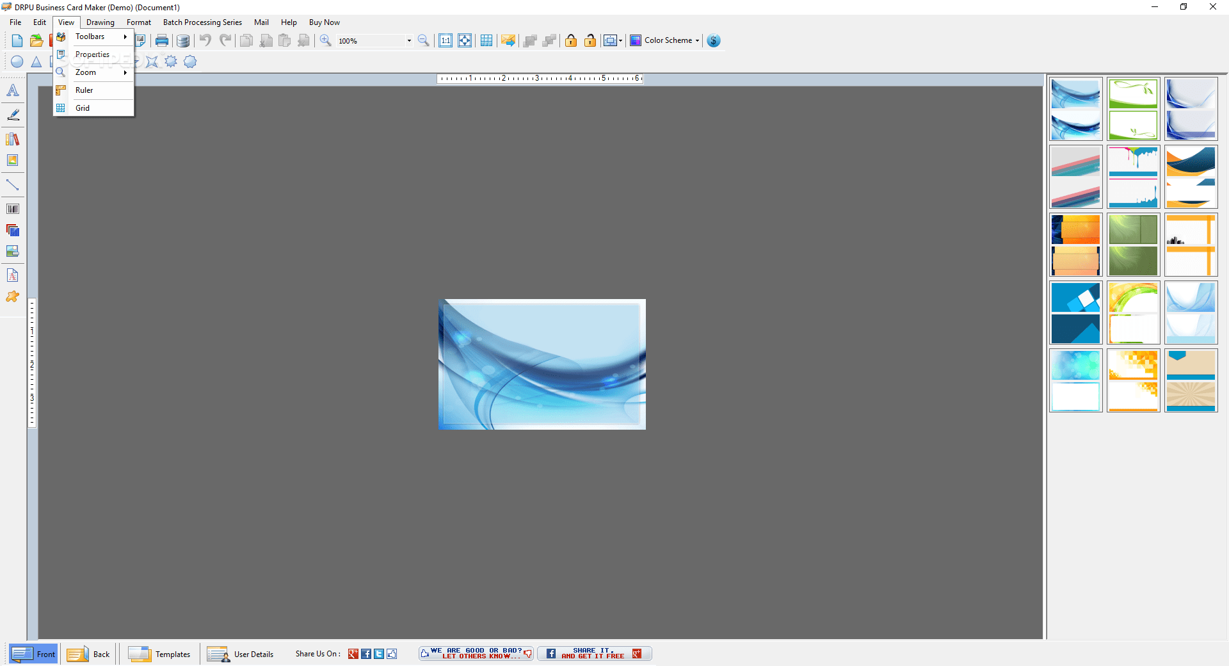Viewport: 1229px width, 666px height.
Task: Open the Templates browser
Action: 160,654
